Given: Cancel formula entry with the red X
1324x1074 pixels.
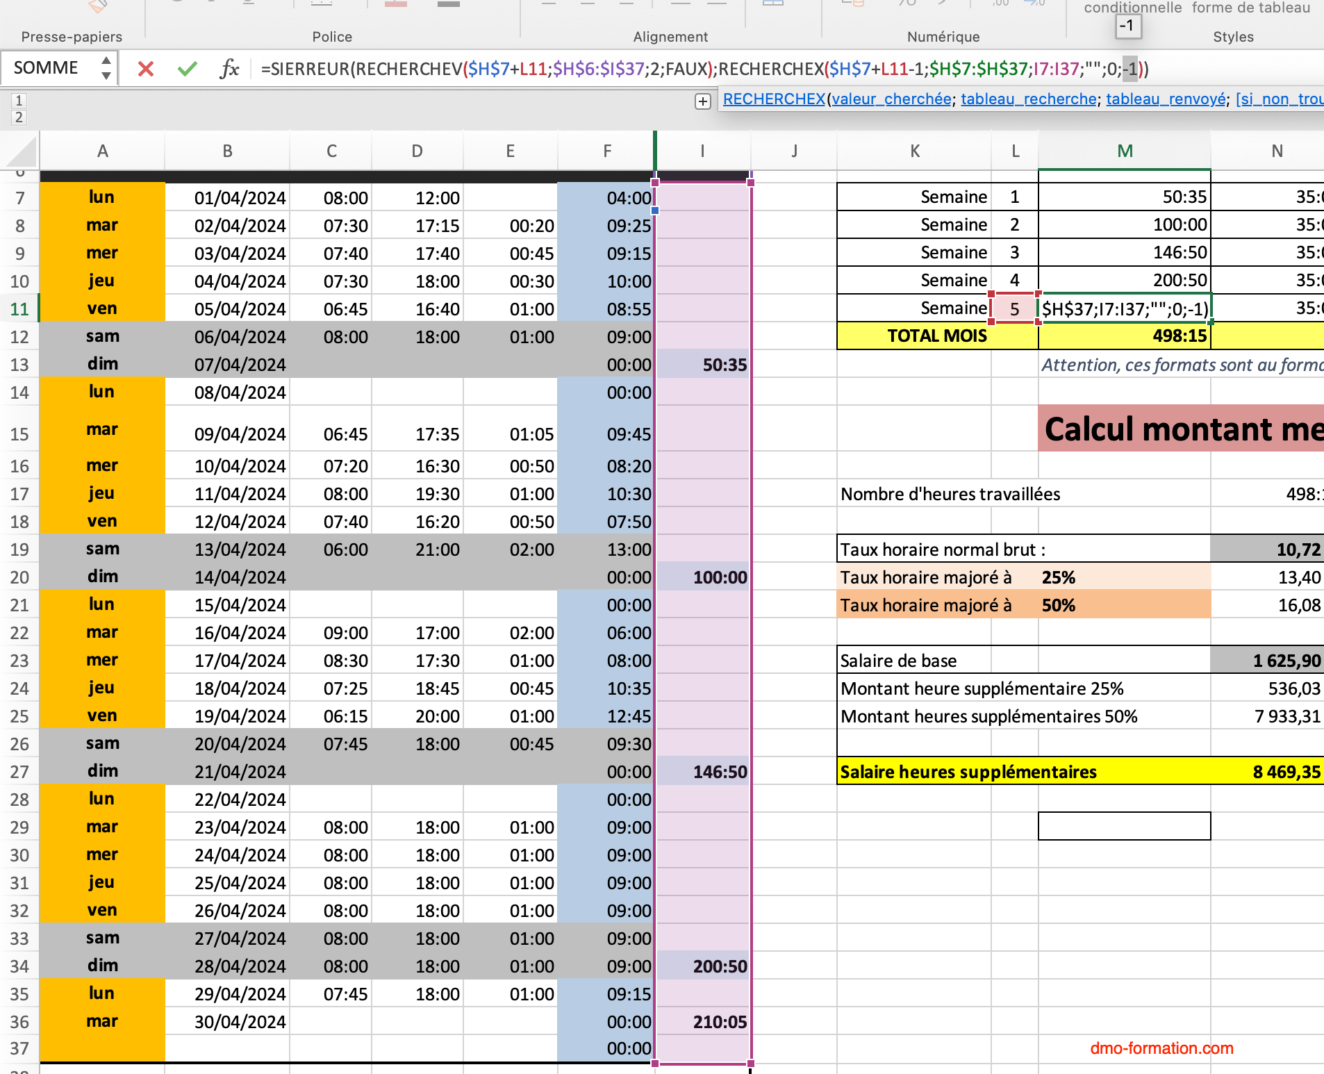Looking at the screenshot, I should [146, 69].
